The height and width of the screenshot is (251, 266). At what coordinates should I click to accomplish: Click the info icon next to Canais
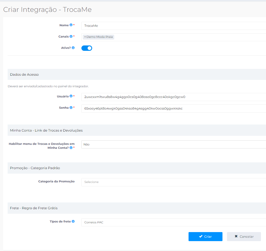coord(71,36)
